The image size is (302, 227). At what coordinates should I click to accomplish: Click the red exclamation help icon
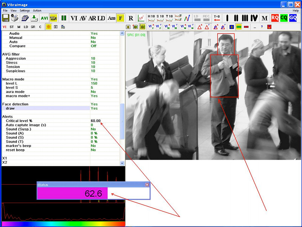point(269,27)
